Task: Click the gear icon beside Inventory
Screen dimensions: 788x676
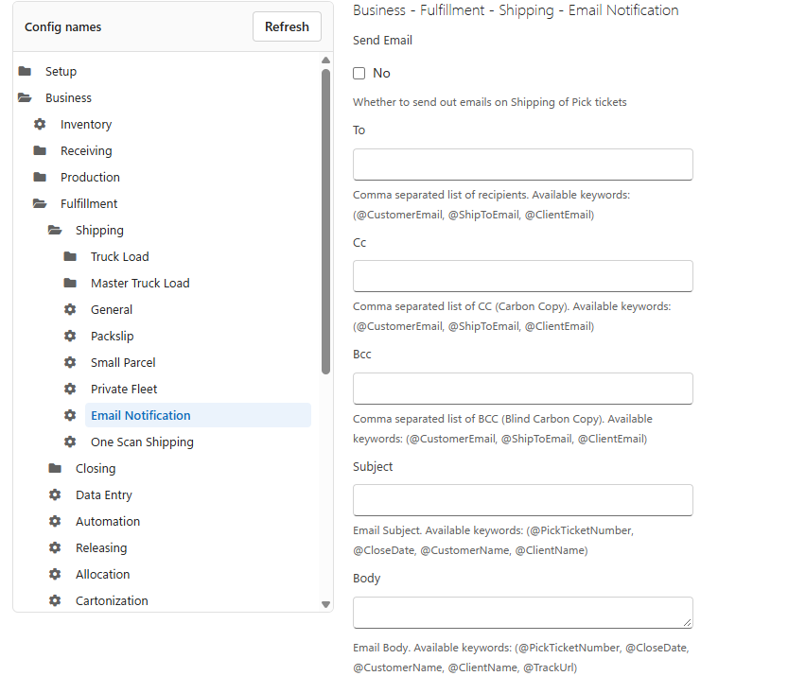Action: (x=40, y=124)
